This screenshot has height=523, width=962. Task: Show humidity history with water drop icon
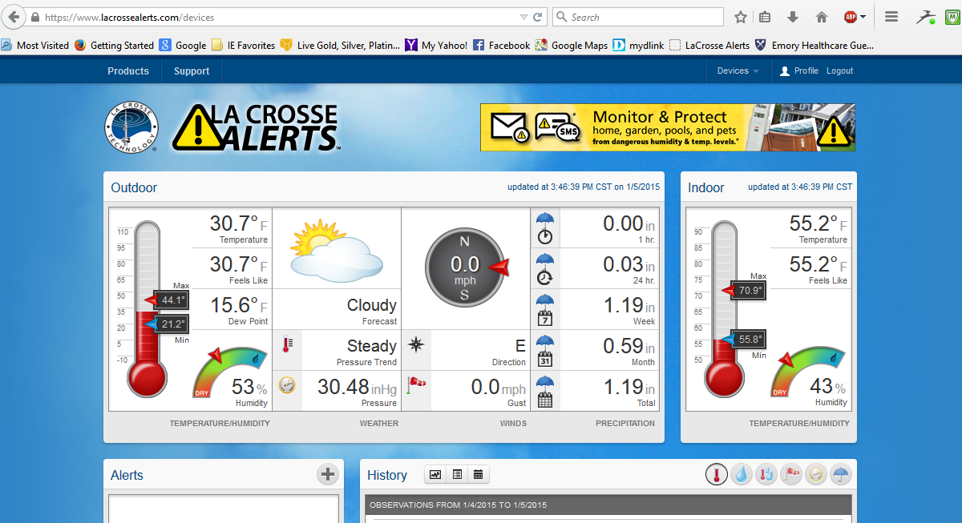[x=741, y=475]
